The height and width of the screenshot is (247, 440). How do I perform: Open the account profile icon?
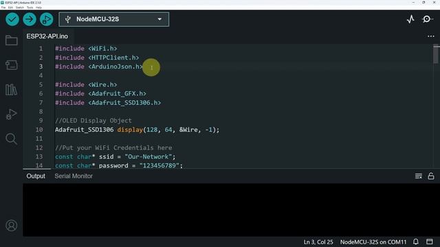pyautogui.click(x=12, y=226)
